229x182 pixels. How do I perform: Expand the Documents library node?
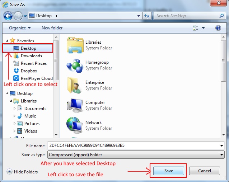click(x=14, y=108)
